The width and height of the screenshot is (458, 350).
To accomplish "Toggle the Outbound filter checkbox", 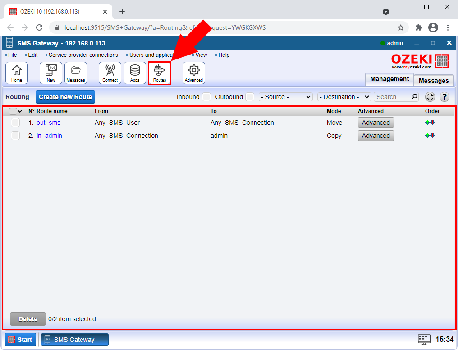I will coord(250,97).
